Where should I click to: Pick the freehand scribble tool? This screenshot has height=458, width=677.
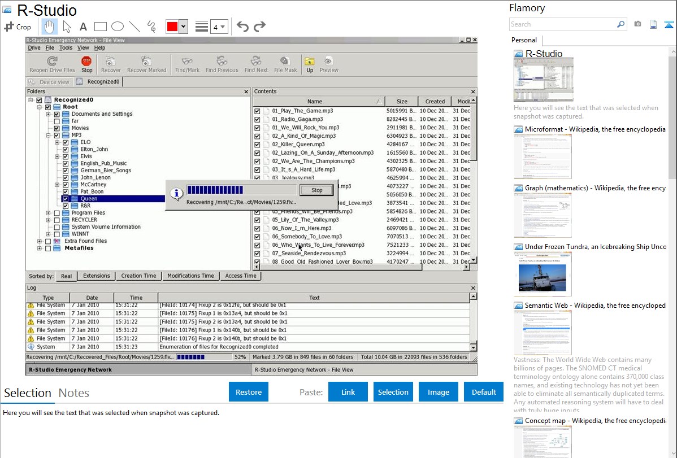pos(151,27)
